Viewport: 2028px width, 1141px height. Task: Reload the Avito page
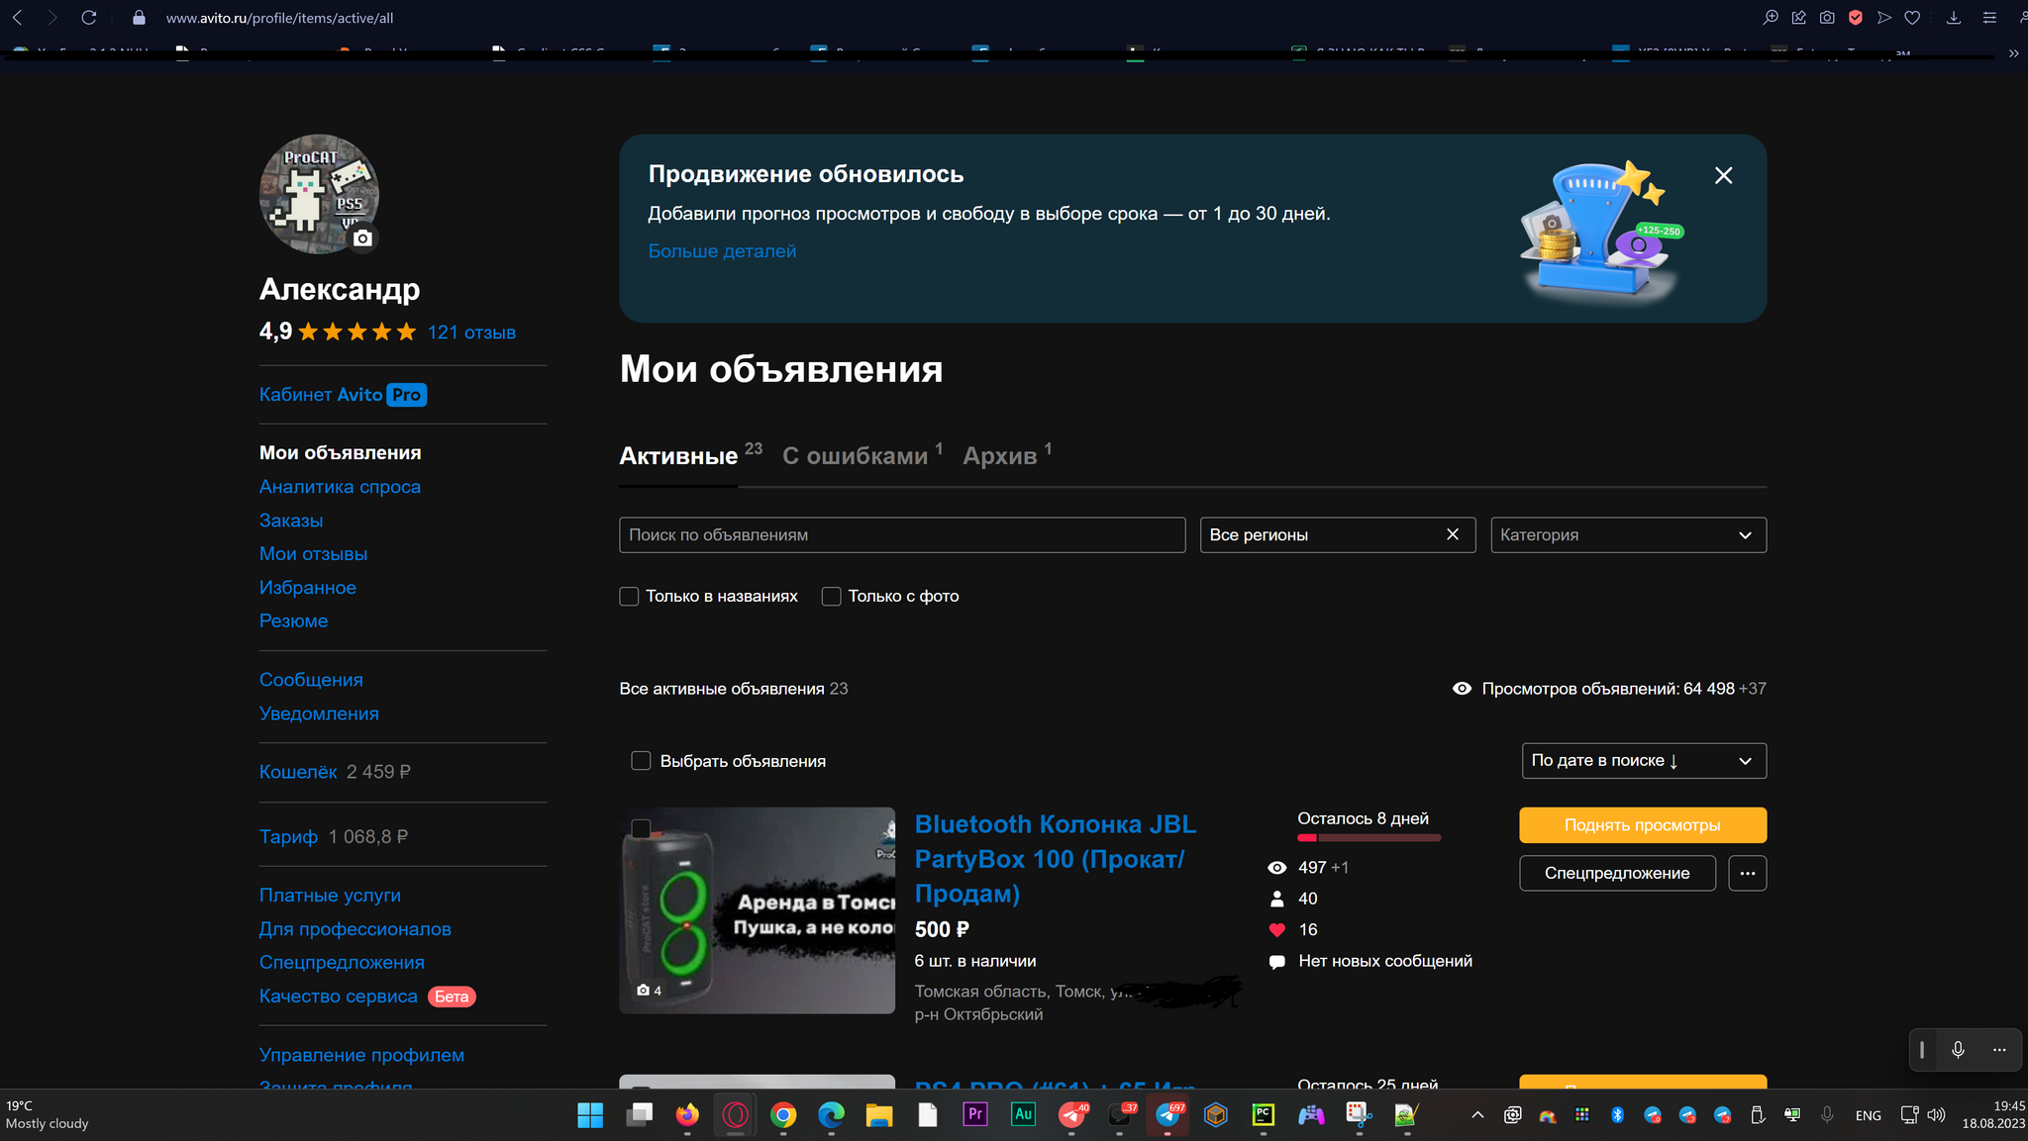[89, 18]
